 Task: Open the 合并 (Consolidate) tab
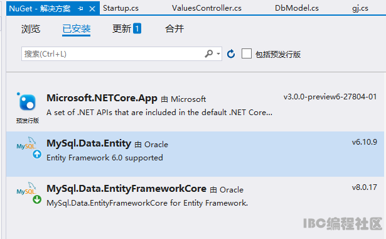(174, 28)
